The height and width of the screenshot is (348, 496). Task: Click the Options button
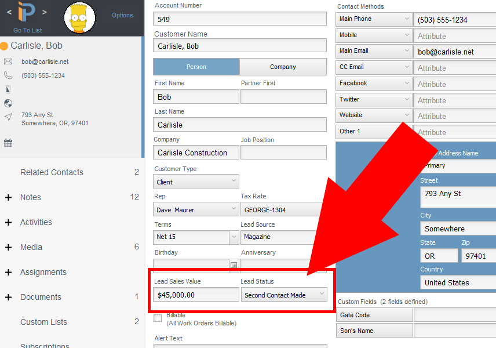pyautogui.click(x=122, y=15)
